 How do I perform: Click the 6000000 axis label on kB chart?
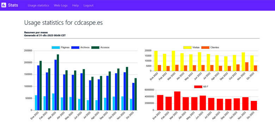[149, 90]
